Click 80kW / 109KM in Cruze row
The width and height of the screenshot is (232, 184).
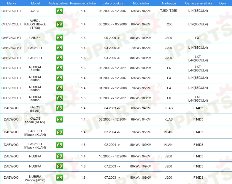pyautogui.click(x=141, y=38)
